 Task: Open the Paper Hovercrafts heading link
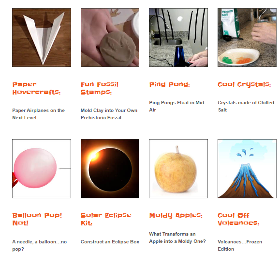pyautogui.click(x=36, y=88)
